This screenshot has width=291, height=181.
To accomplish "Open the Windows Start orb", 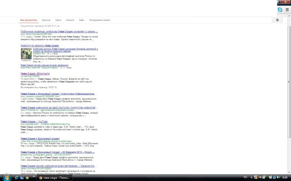I will tap(6, 177).
